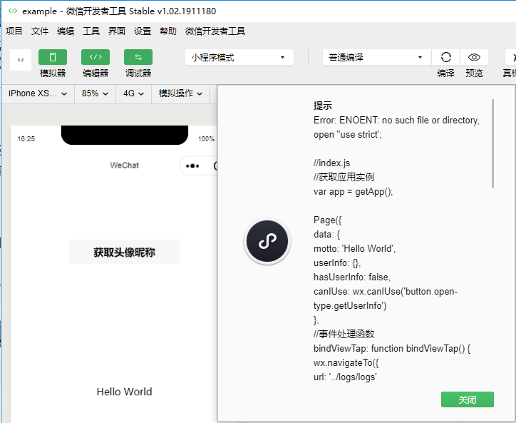Click the 'var app = getApp();' line
Viewport: 516px width, 423px height.
click(353, 192)
